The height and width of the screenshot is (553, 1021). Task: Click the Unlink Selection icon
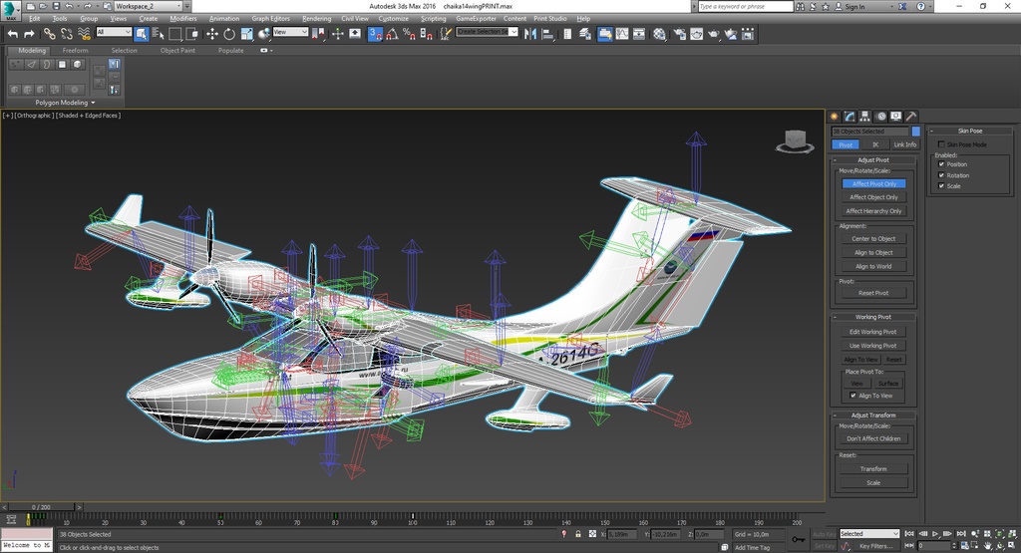(x=67, y=34)
